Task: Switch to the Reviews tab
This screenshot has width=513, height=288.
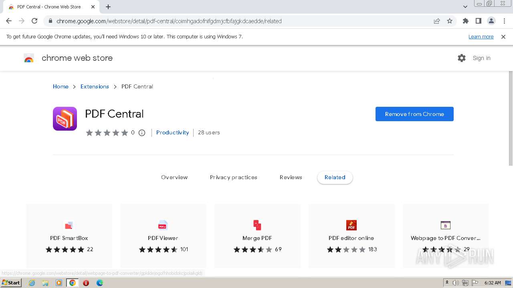Action: [x=291, y=177]
